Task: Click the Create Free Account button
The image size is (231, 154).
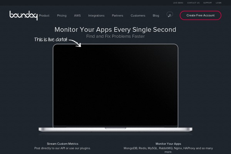Action: point(201,15)
